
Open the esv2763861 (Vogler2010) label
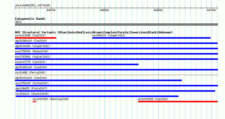click(33, 57)
